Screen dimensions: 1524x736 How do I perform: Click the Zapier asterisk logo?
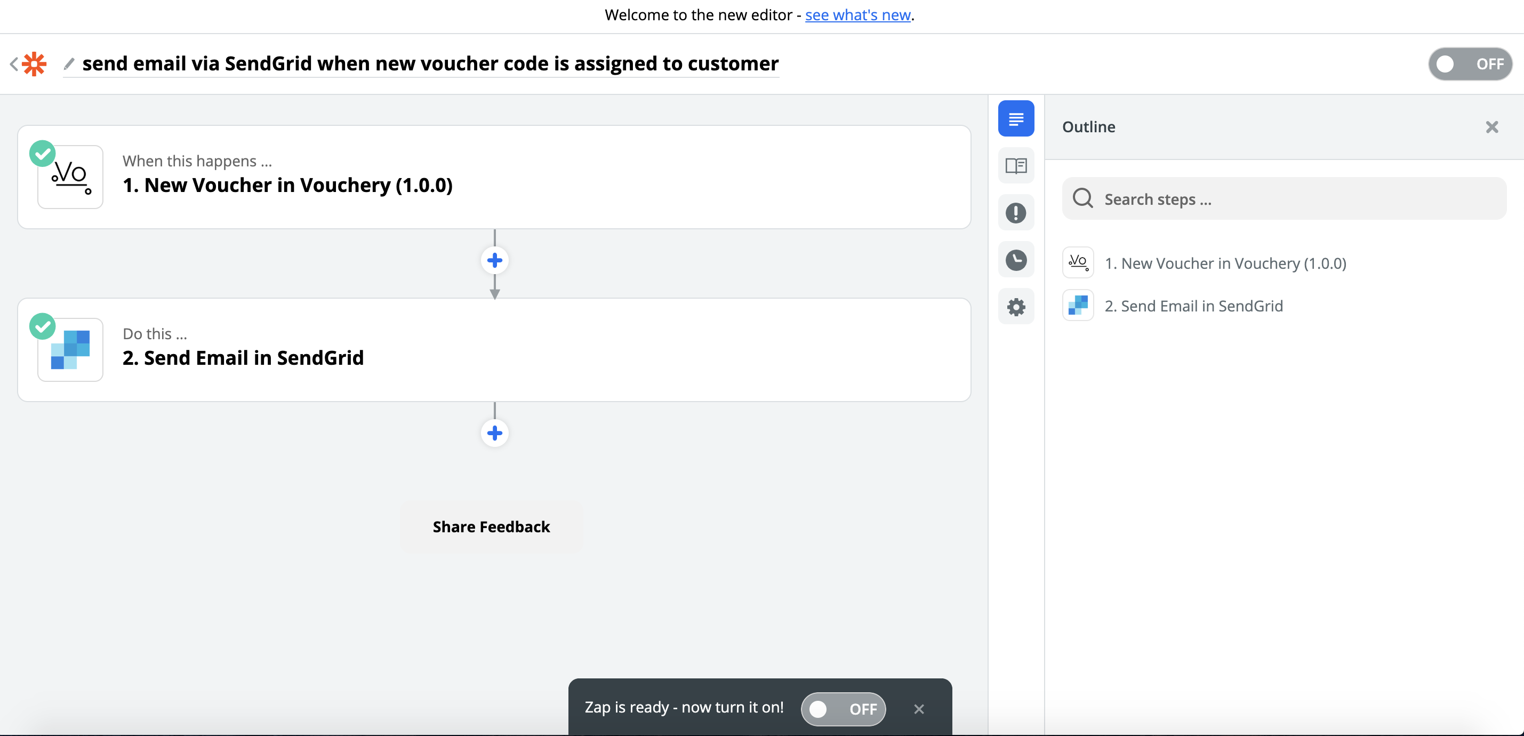click(34, 64)
